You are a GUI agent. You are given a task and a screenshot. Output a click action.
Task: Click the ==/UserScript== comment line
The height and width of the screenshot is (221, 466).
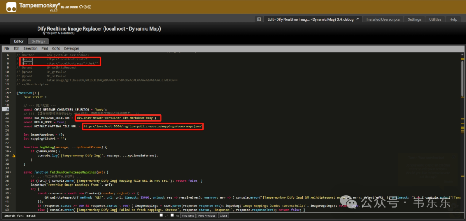tap(32, 85)
